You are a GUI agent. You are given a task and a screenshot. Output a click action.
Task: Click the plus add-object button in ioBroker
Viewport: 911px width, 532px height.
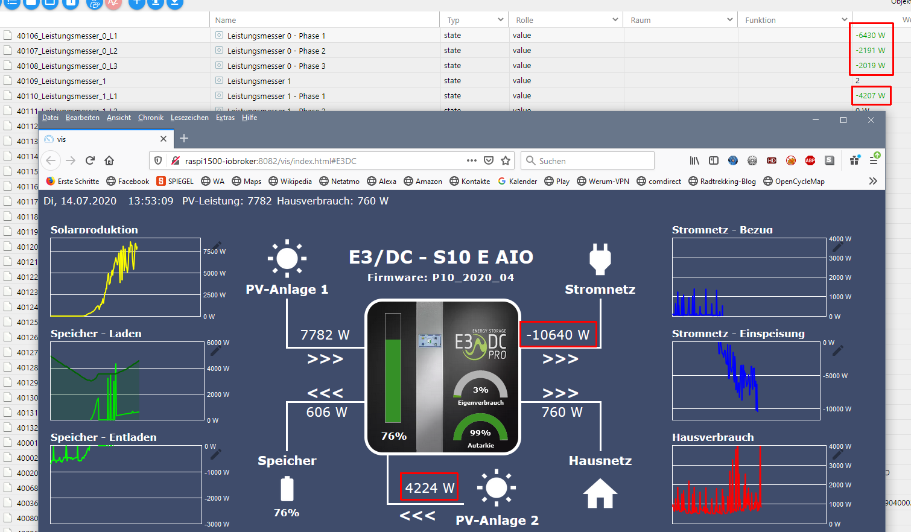(137, 2)
